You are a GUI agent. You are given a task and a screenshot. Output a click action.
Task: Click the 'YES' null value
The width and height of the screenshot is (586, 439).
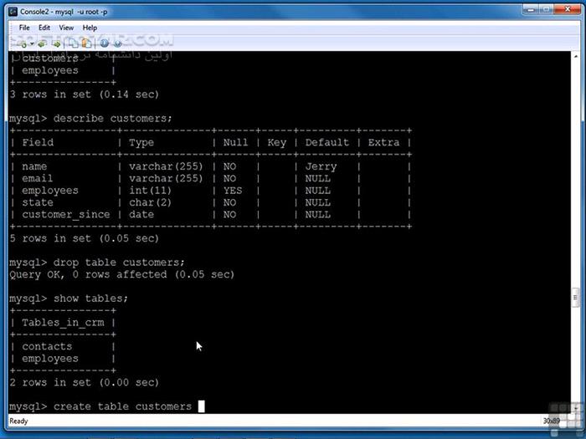click(x=233, y=191)
